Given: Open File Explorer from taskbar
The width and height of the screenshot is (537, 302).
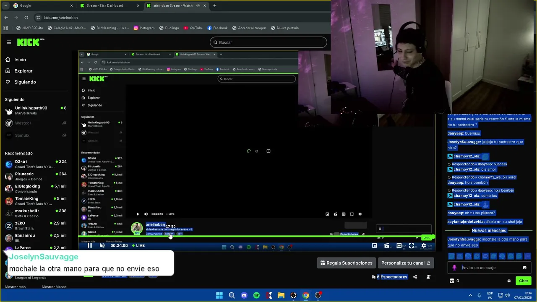Looking at the screenshot, I should 281,295.
